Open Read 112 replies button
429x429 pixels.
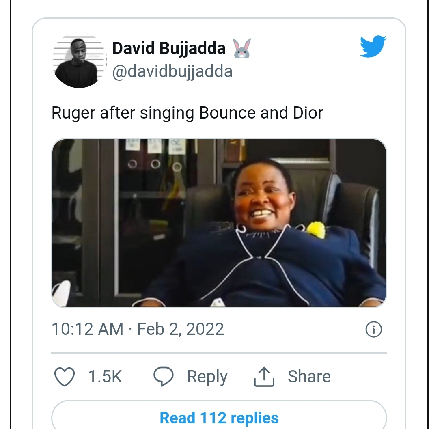click(x=219, y=415)
